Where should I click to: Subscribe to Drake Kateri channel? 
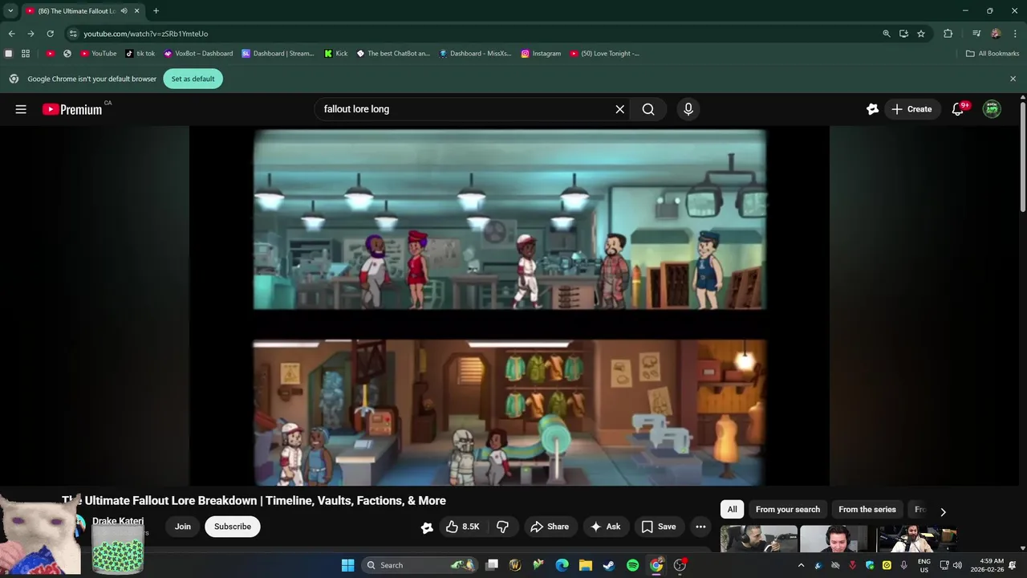(233, 527)
